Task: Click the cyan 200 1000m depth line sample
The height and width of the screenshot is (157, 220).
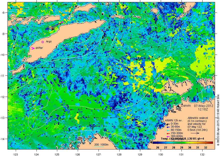Action: coord(99,147)
